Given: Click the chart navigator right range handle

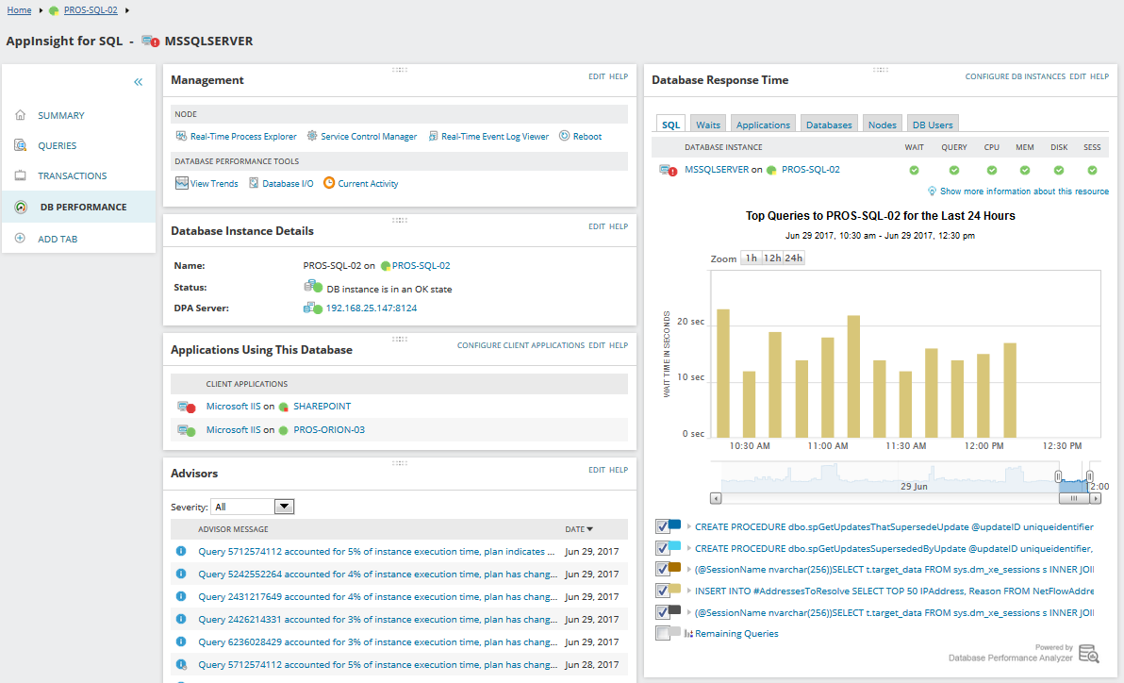Looking at the screenshot, I should click(1090, 476).
